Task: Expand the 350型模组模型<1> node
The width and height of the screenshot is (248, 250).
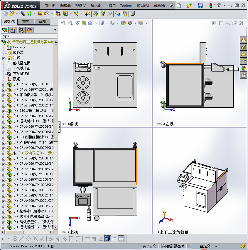Action: point(4,111)
